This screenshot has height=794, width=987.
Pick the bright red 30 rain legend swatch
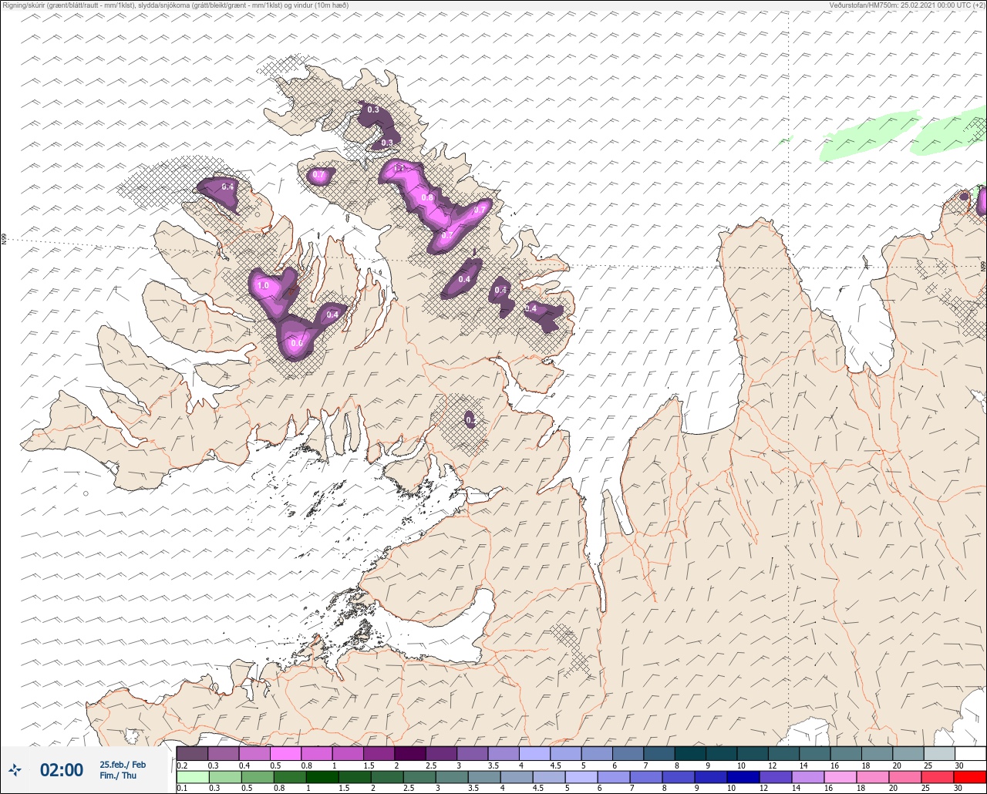[969, 777]
